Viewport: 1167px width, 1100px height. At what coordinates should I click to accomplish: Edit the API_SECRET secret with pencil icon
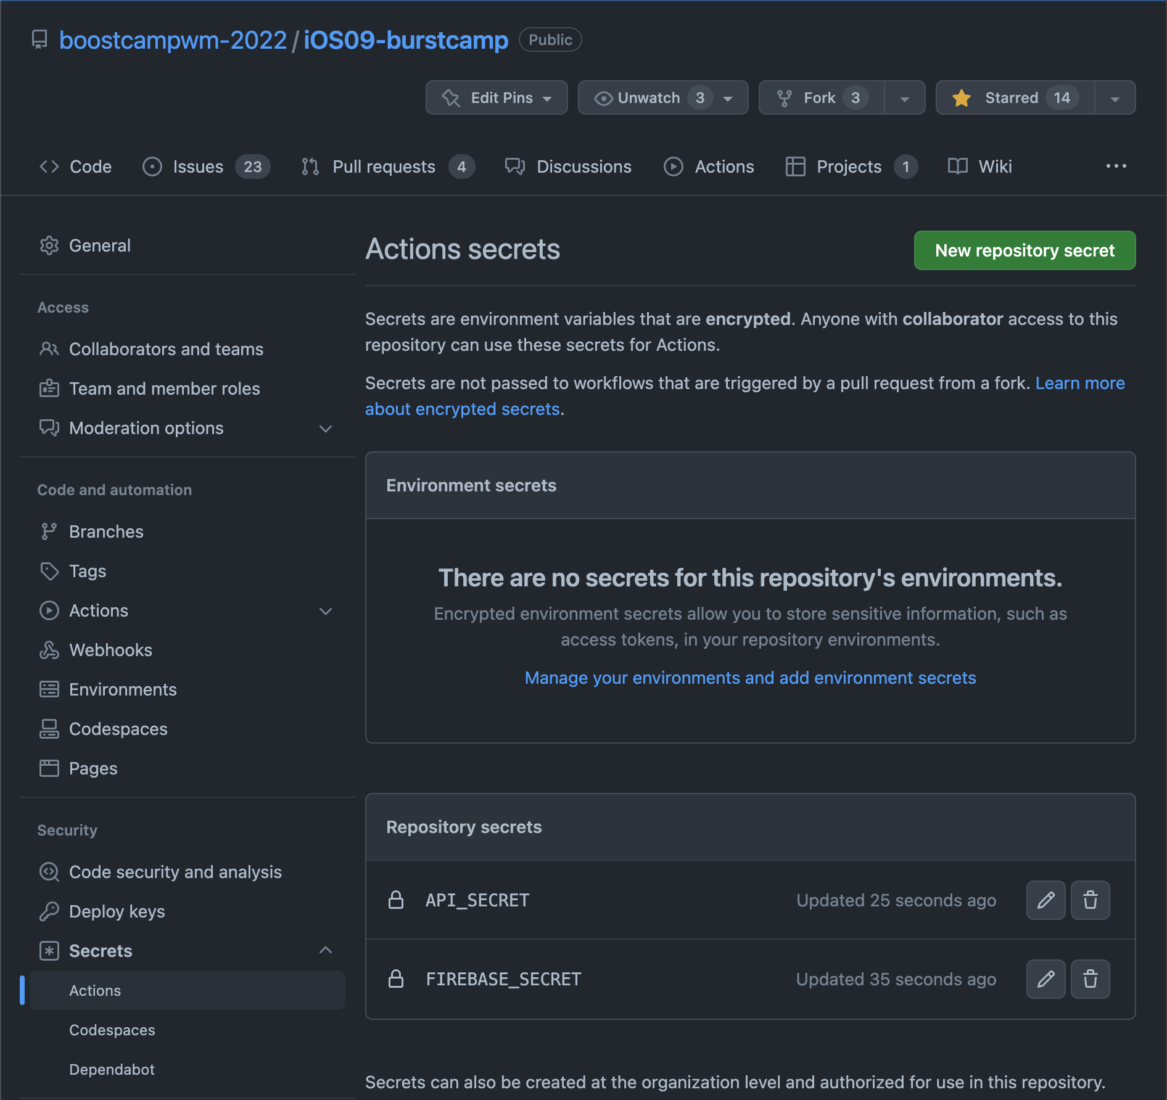(1045, 900)
